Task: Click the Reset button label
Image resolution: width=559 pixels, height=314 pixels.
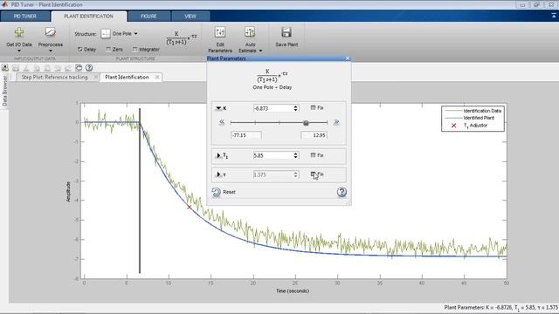Action: (229, 192)
